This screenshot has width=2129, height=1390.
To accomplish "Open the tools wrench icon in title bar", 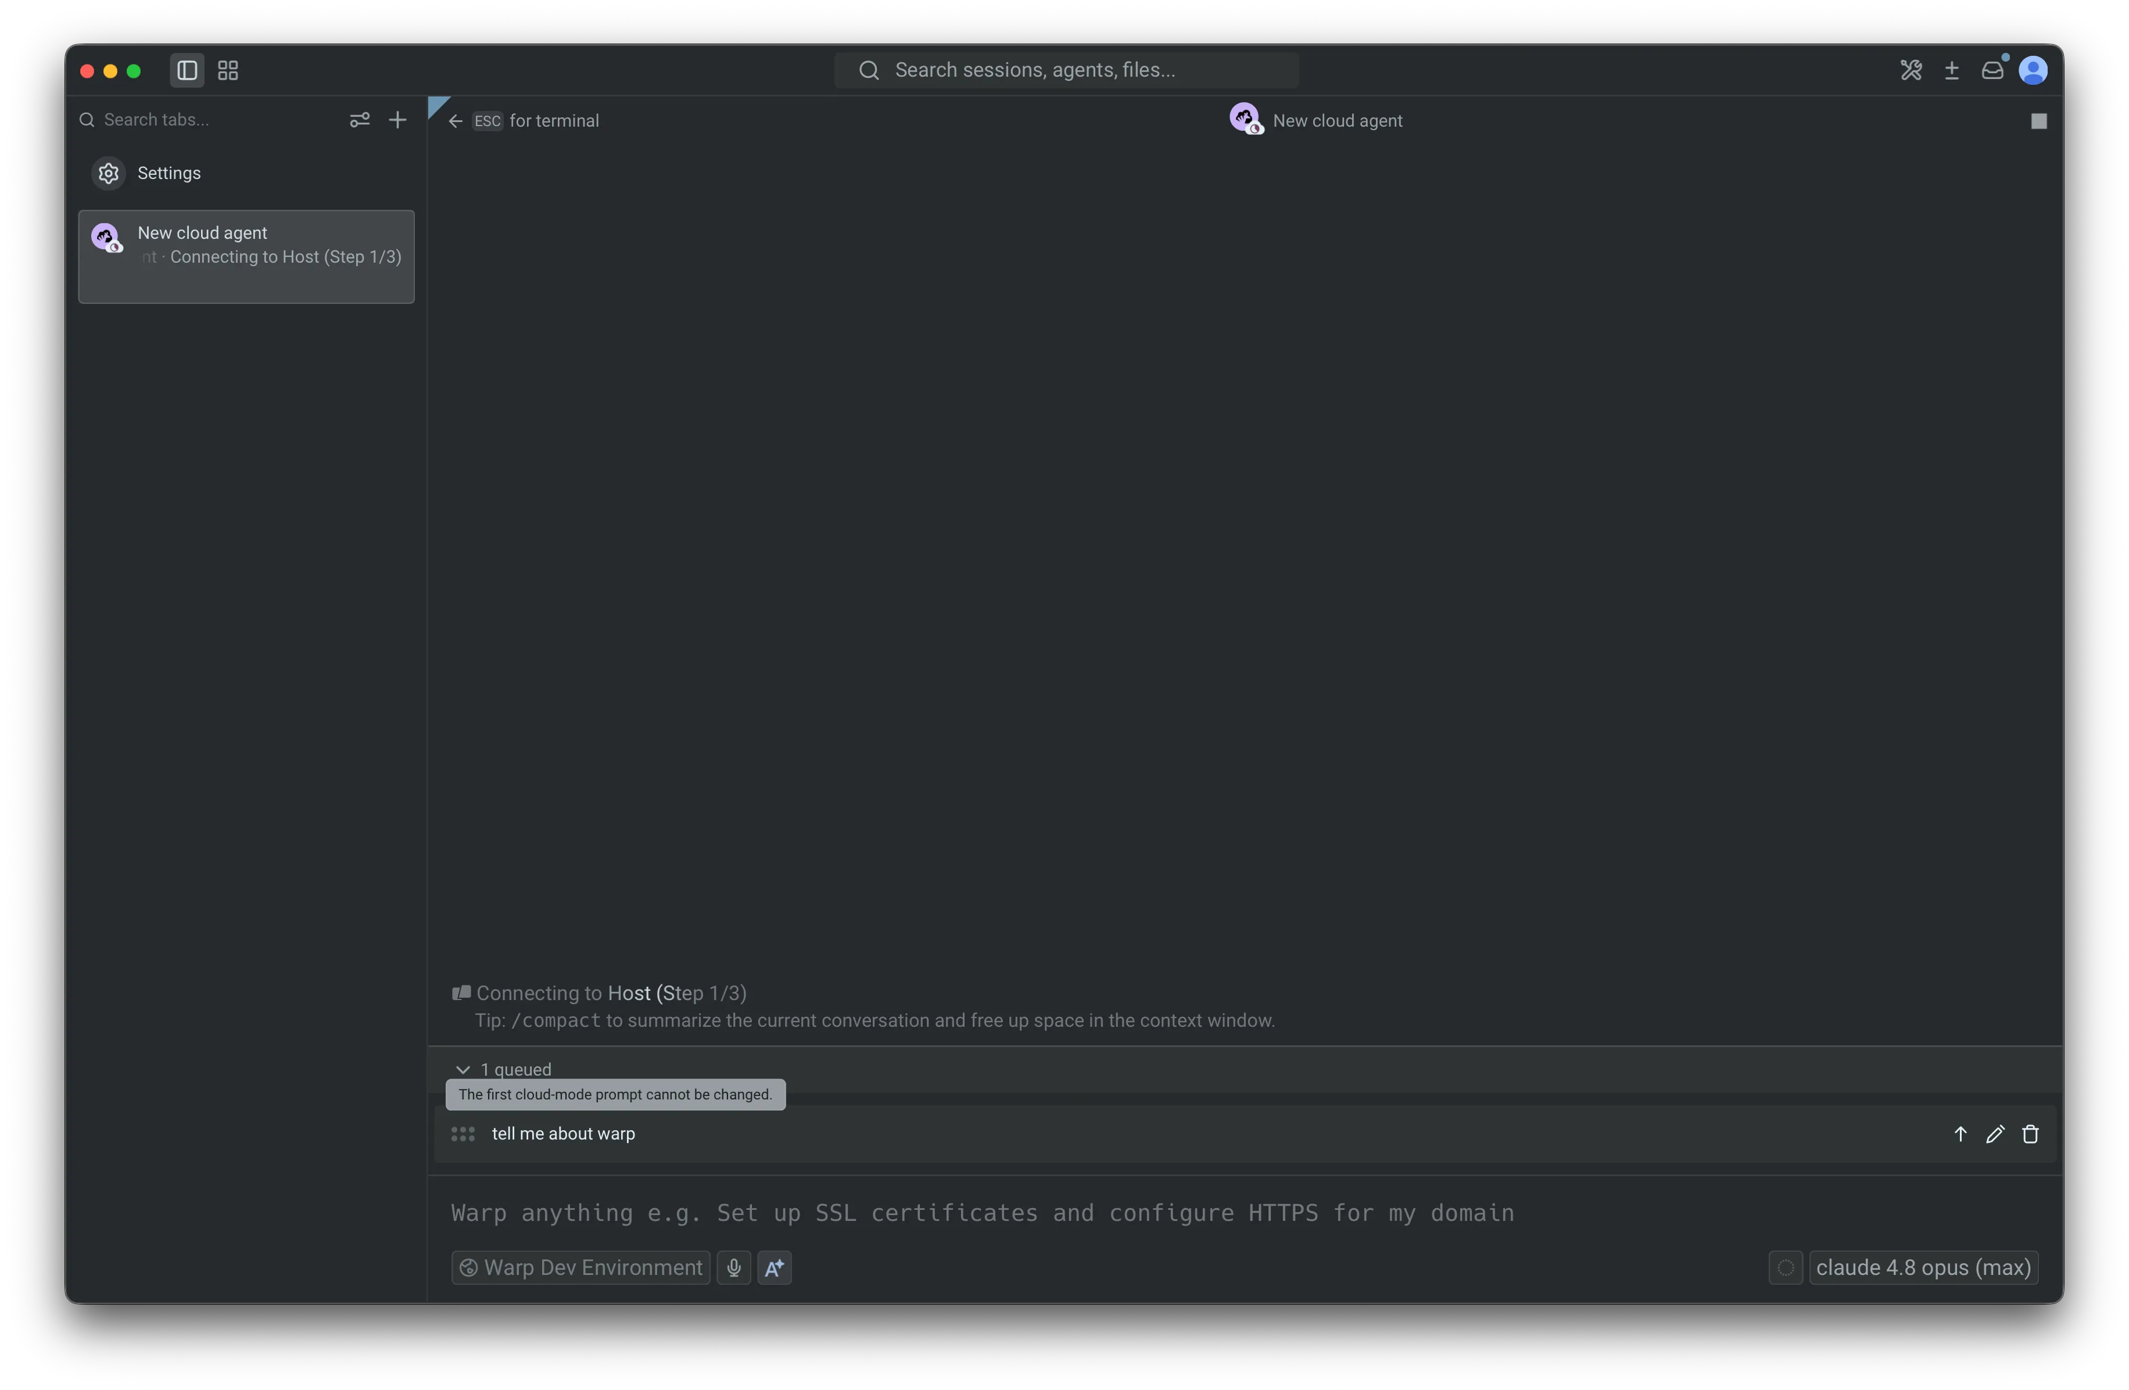I will [1911, 70].
